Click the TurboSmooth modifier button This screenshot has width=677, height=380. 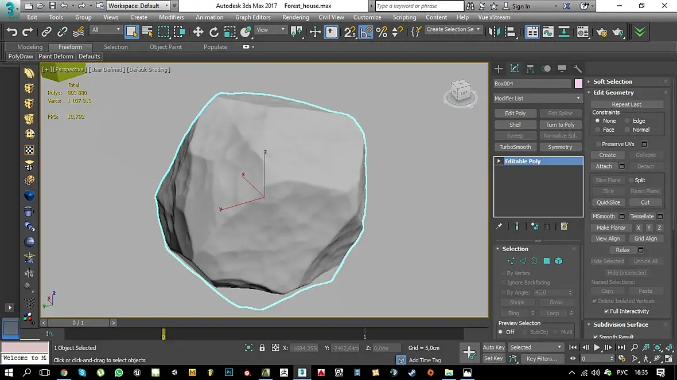(x=515, y=147)
